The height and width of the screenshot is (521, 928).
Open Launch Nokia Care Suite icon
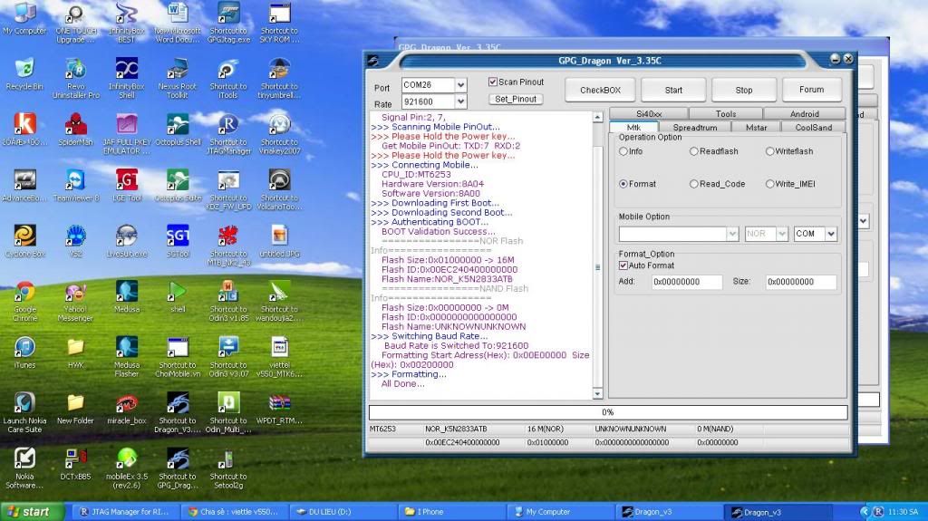(24, 412)
